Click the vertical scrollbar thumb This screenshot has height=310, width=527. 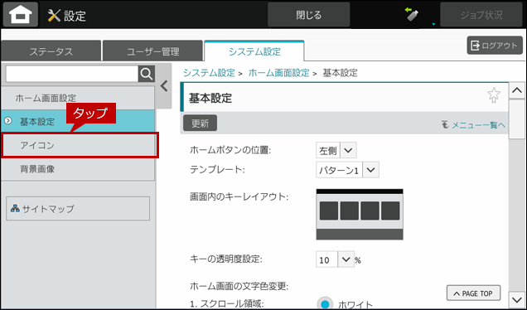coord(517,119)
